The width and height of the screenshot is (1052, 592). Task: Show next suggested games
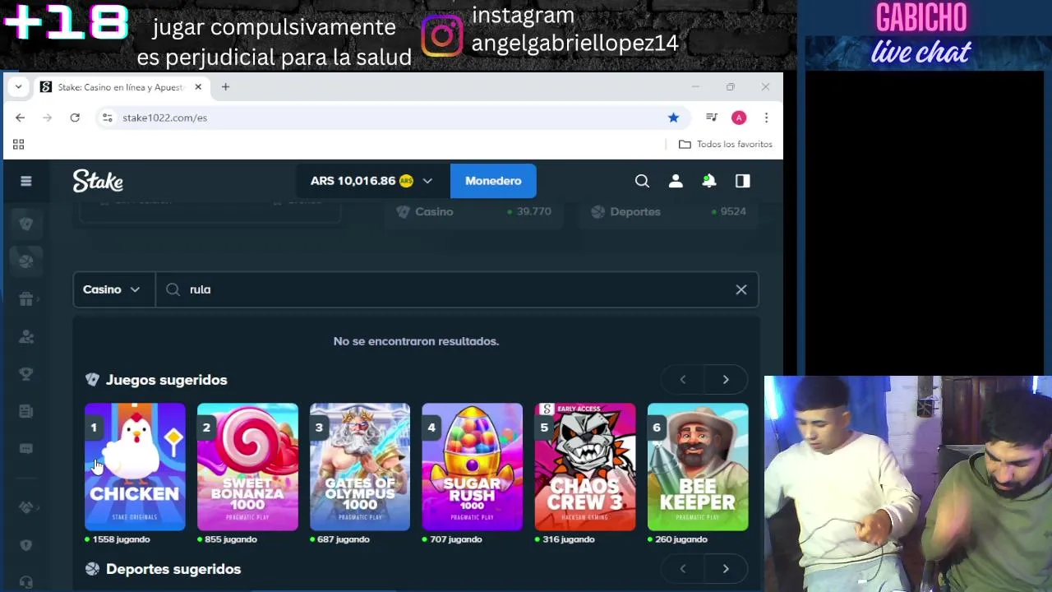click(726, 380)
